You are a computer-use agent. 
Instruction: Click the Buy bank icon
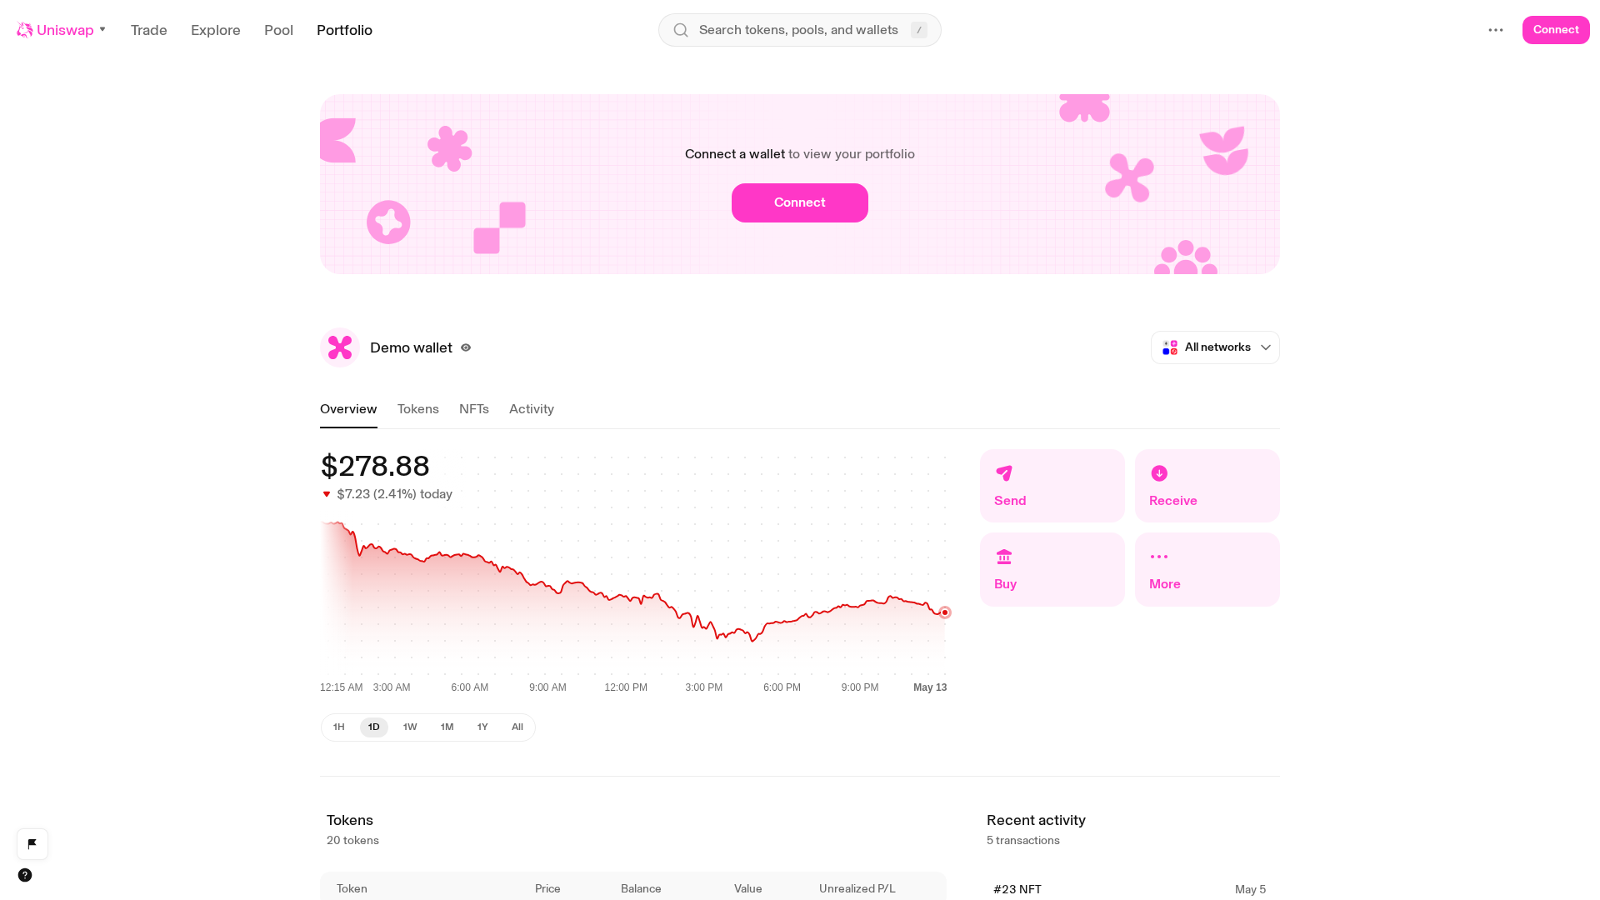pos(1004,557)
